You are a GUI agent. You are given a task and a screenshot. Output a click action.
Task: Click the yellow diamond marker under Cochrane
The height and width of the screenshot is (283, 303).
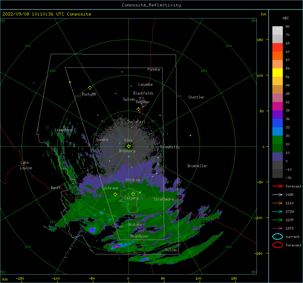[115, 194]
